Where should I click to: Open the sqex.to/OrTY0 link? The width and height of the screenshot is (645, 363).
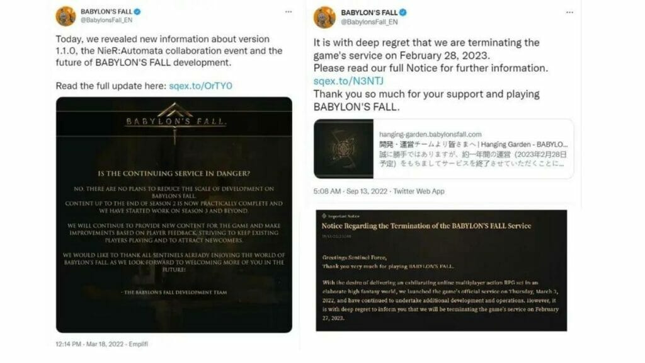(x=201, y=86)
